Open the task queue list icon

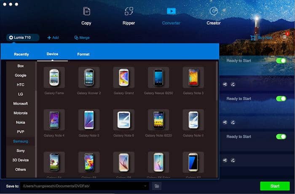click(x=284, y=37)
